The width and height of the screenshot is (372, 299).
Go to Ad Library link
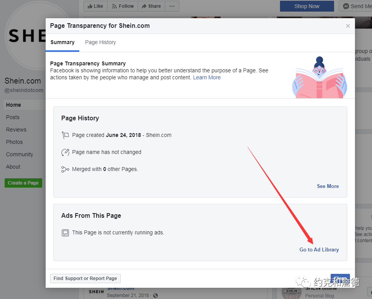[319, 249]
